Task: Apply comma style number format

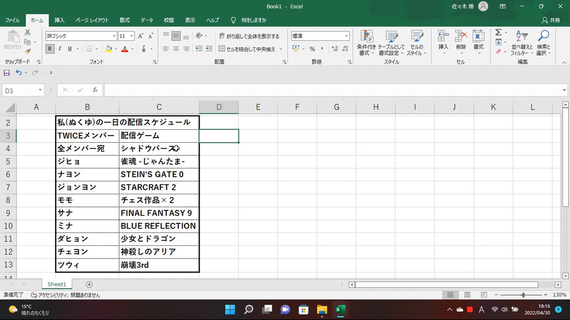Action: 322,49
